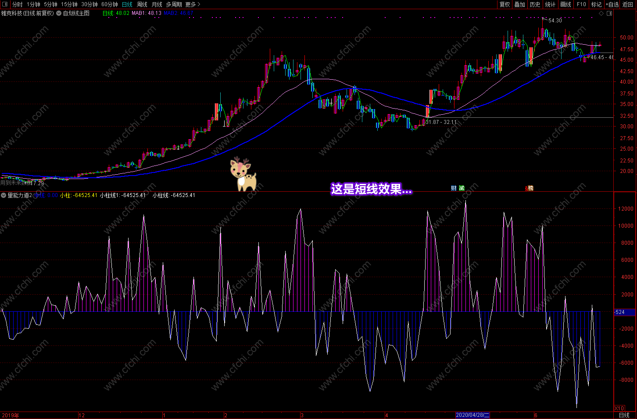Open the 多周期 multi-period view
Image resolution: width=637 pixels, height=419 pixels.
click(x=174, y=4)
